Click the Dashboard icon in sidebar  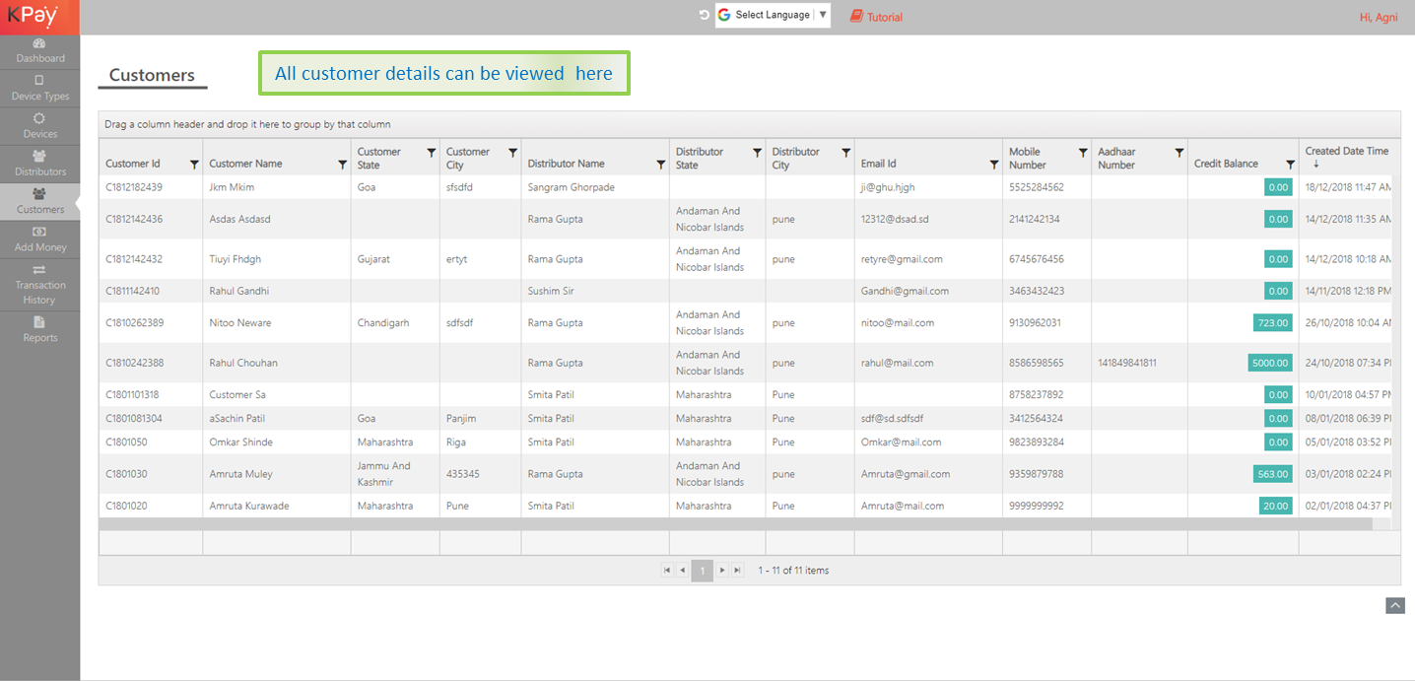pos(39,44)
